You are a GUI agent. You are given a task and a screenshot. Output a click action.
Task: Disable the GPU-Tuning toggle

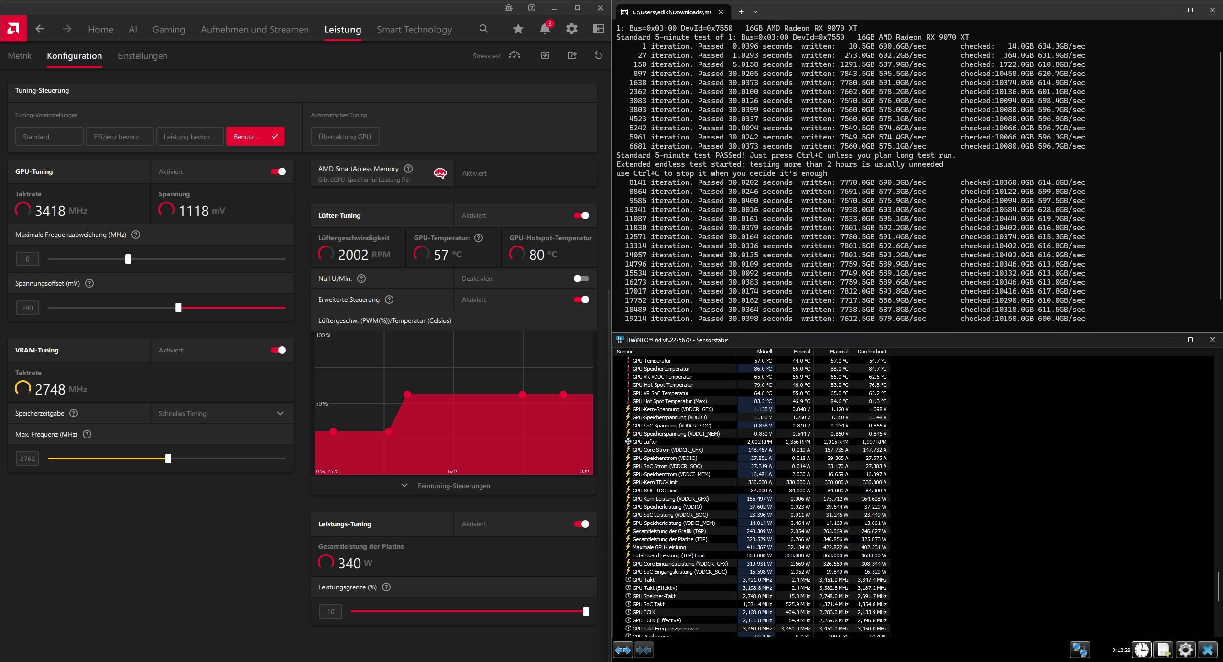tap(278, 171)
